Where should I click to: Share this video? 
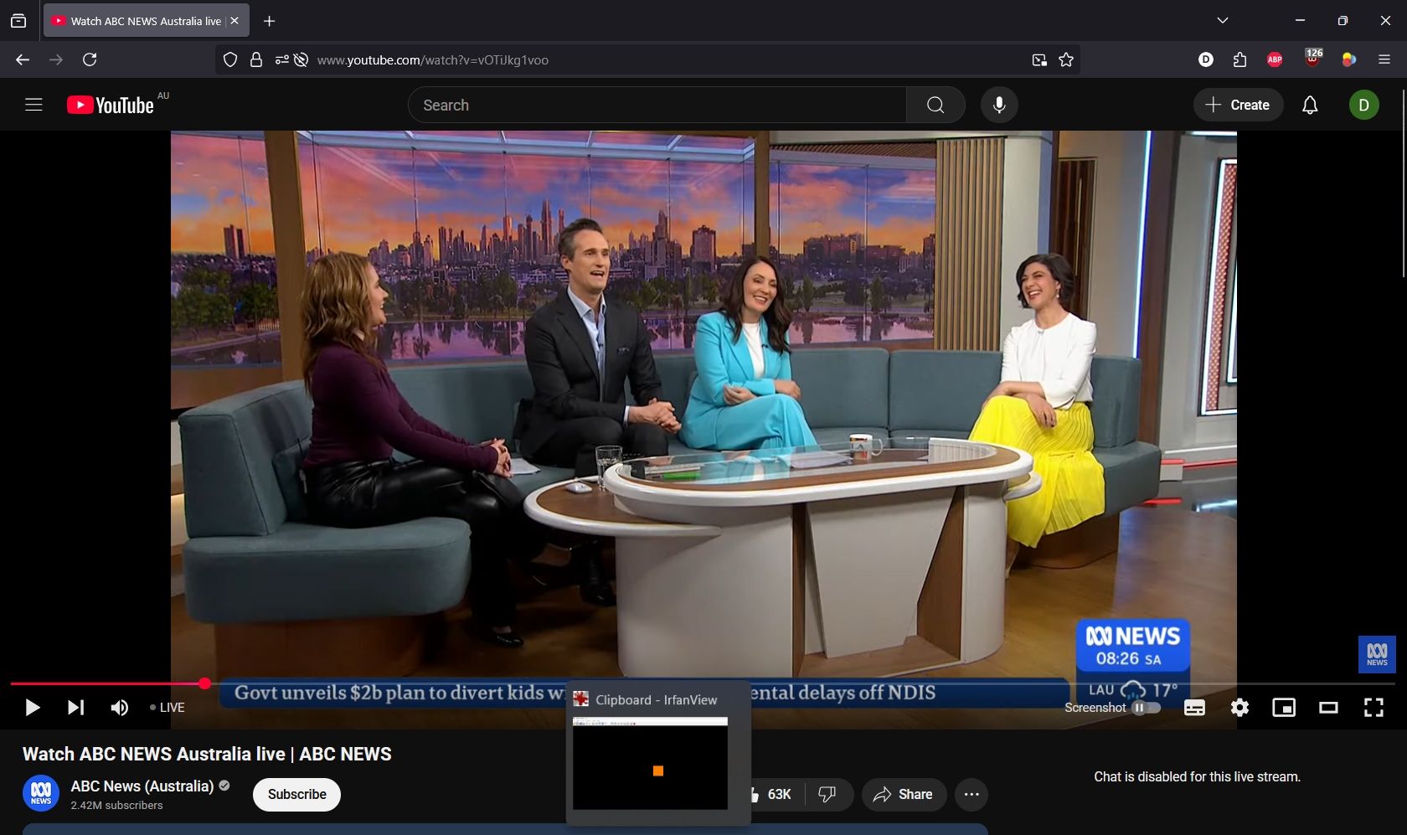pos(903,795)
